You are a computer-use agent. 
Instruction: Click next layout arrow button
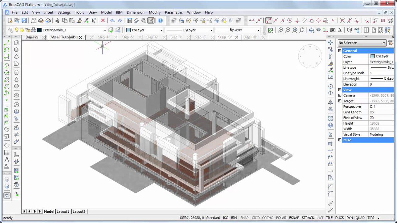[x=34, y=211]
